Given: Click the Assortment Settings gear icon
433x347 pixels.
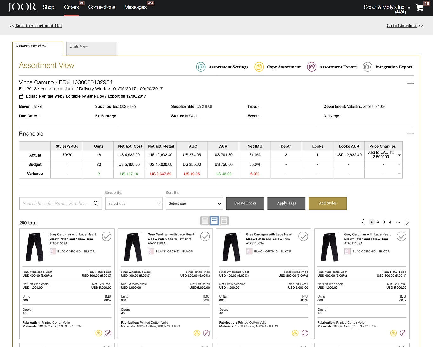Looking at the screenshot, I should [x=201, y=67].
